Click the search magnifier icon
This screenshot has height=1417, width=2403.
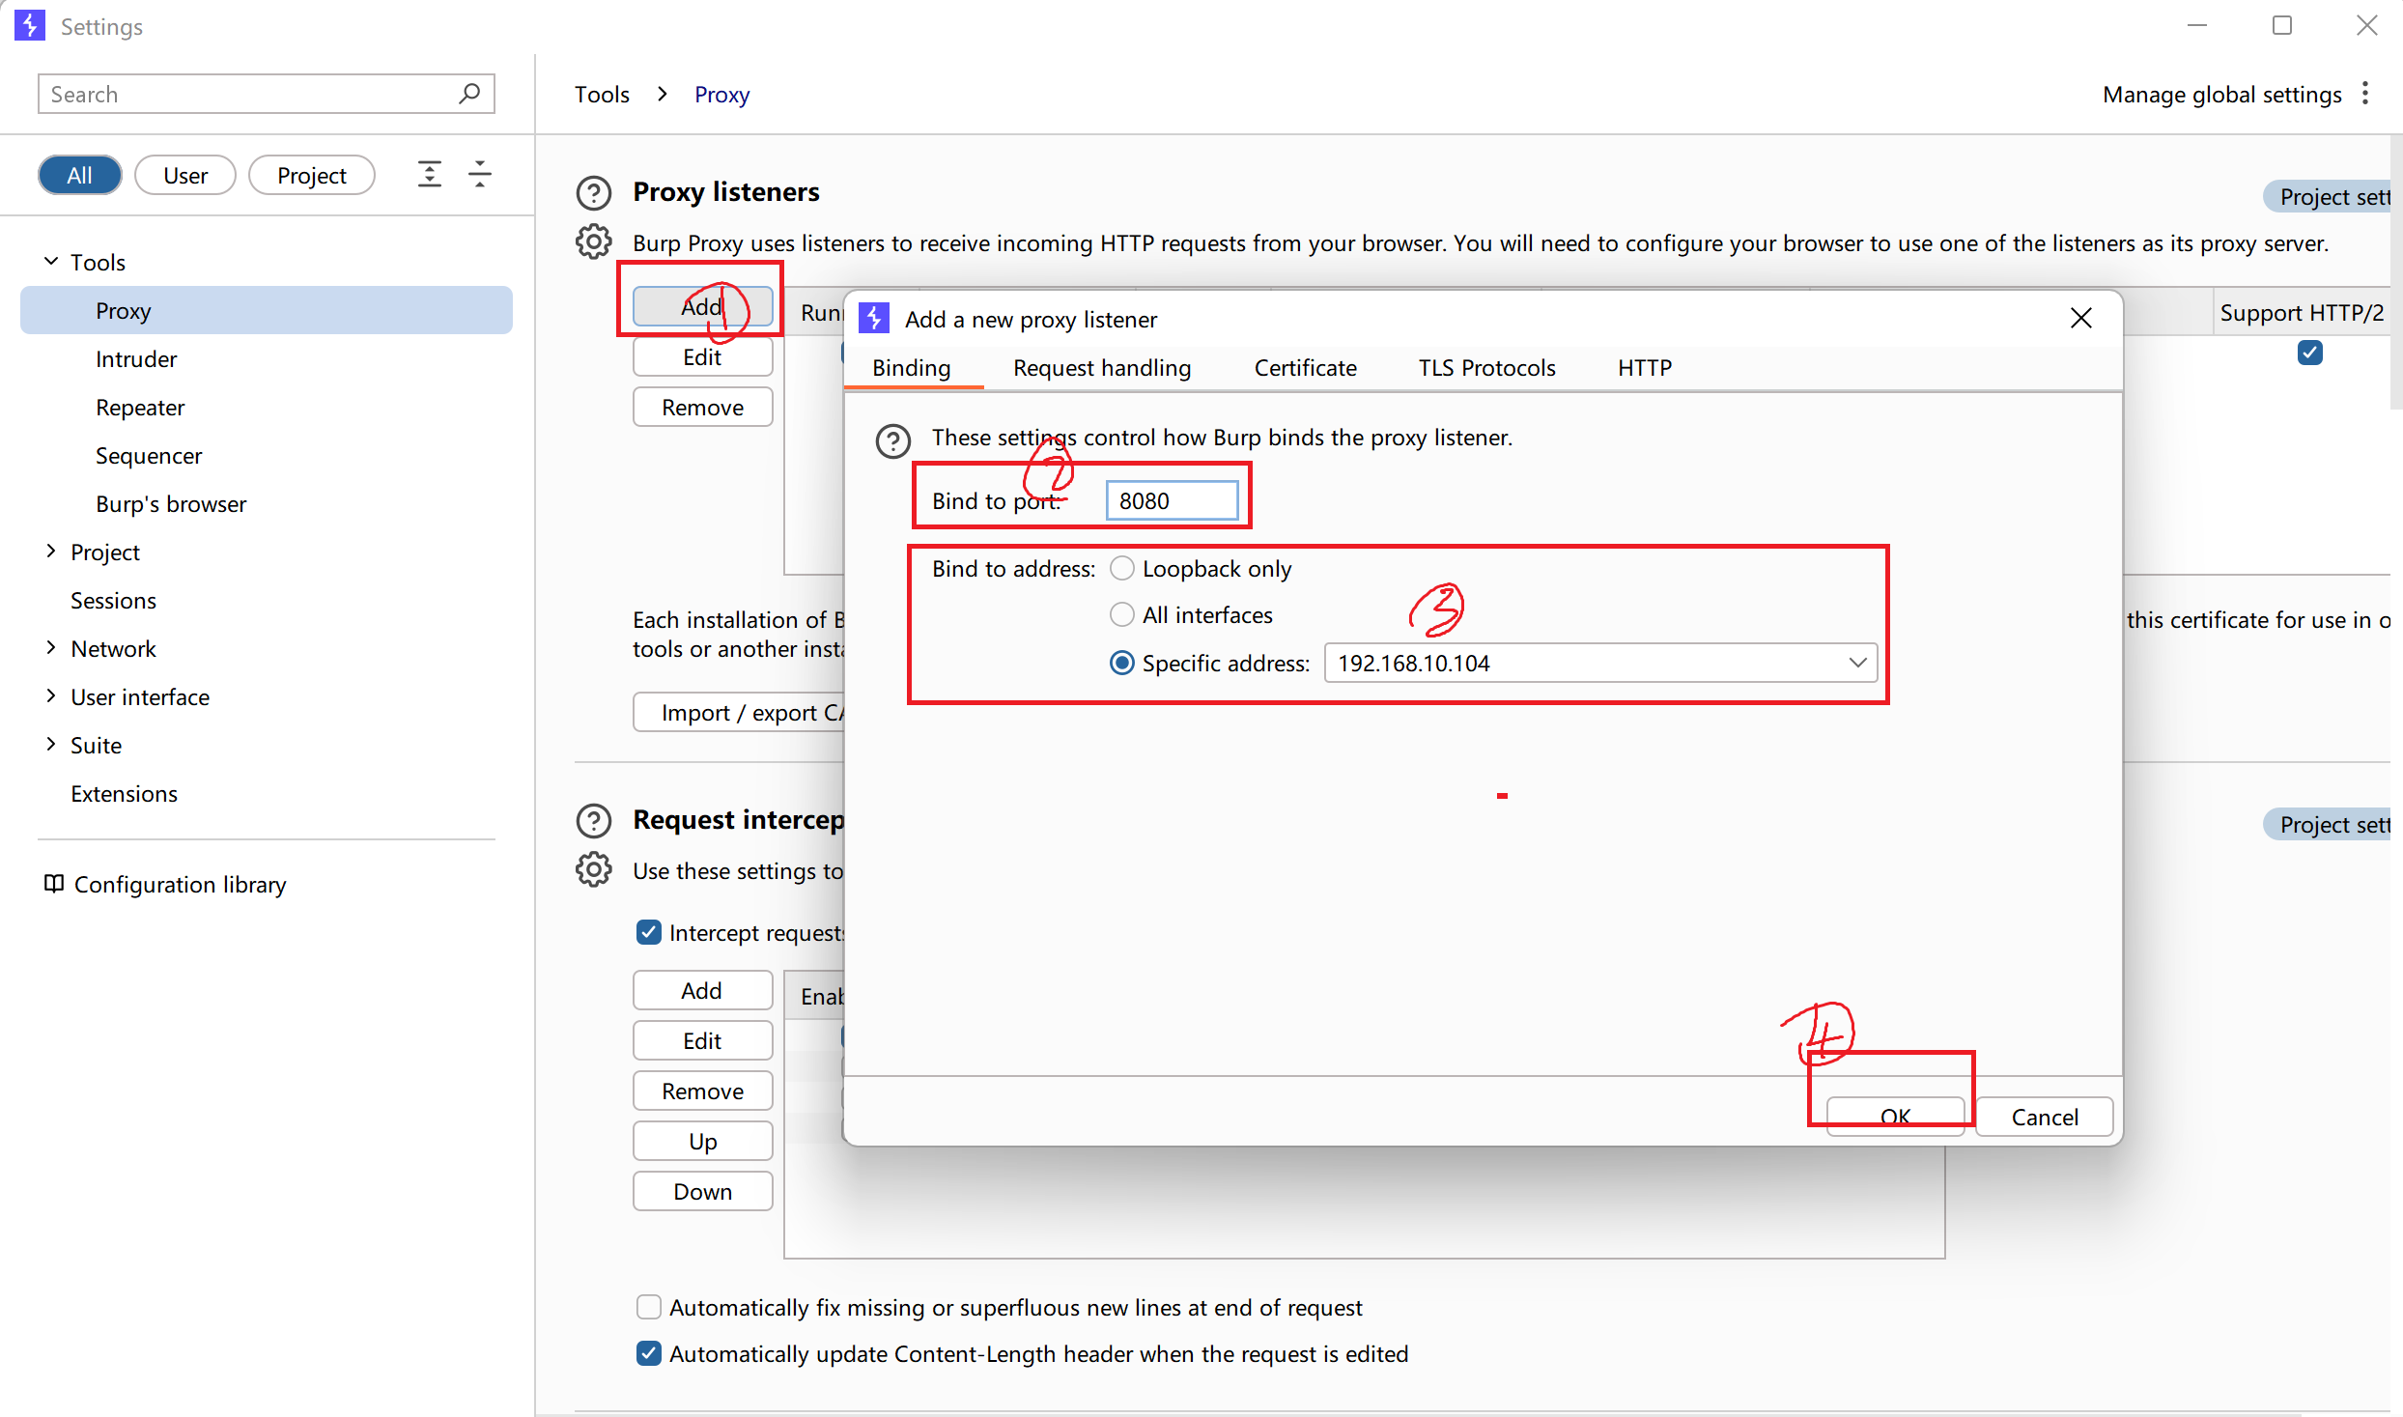click(469, 94)
